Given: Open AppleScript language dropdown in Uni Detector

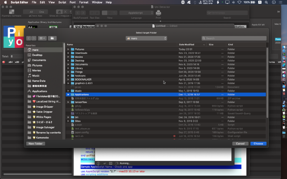Looking at the screenshot, I should (x=136, y=13).
